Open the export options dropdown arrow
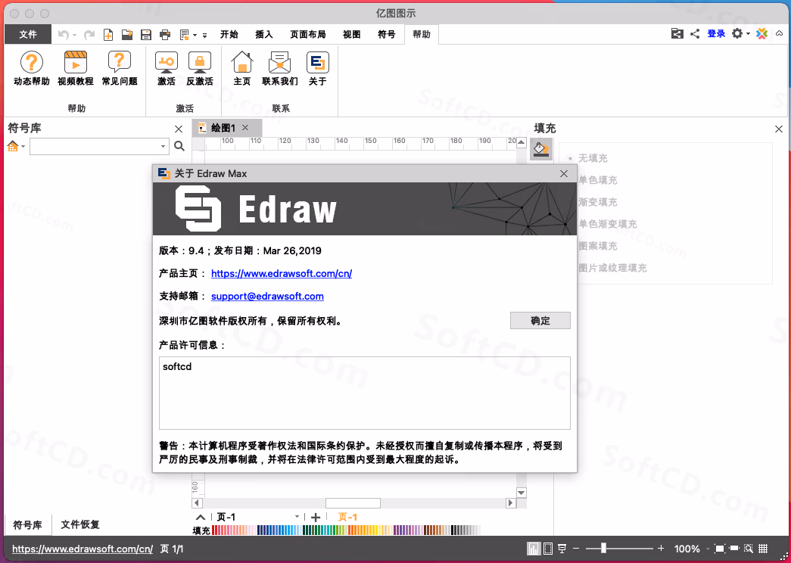 tap(195, 35)
